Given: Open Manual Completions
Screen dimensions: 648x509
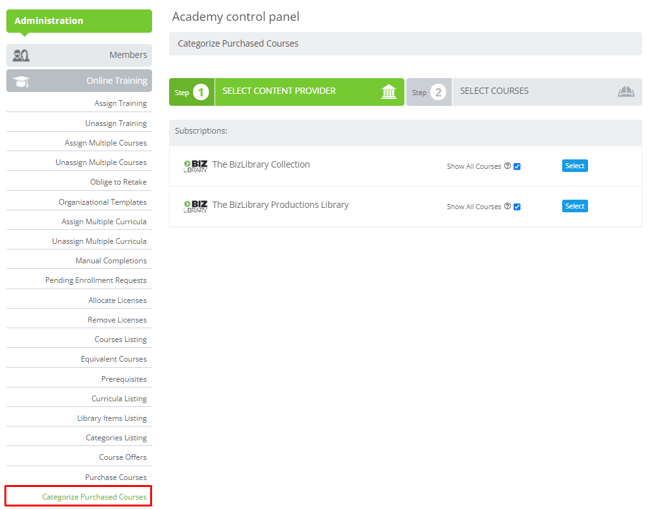Looking at the screenshot, I should click(x=111, y=261).
